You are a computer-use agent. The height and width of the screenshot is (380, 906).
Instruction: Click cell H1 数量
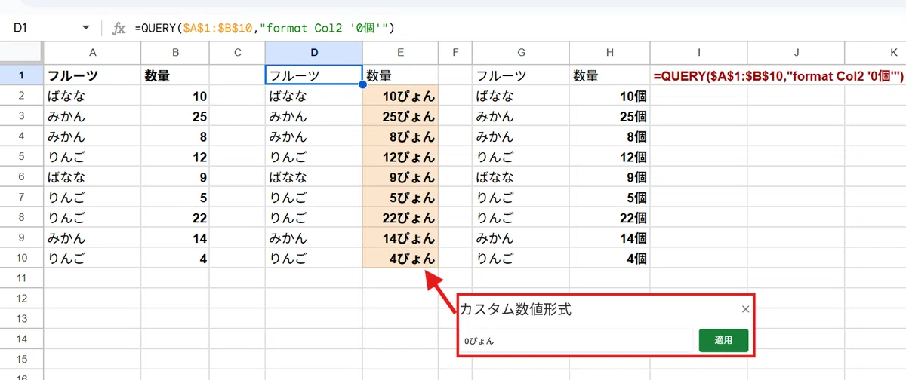(610, 75)
